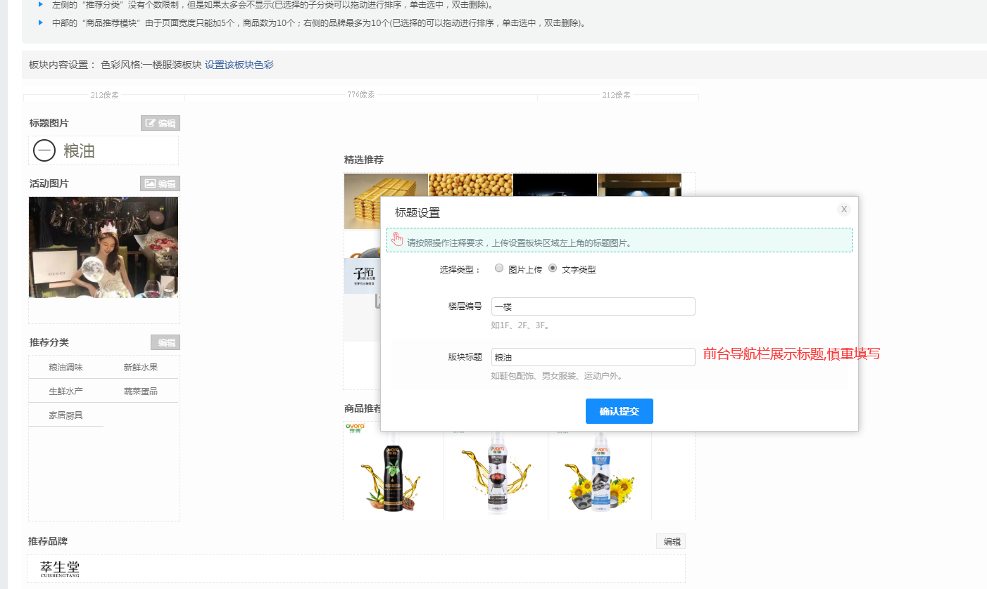The width and height of the screenshot is (987, 589).
Task: Click the 活动图片 edit button
Action: [160, 183]
